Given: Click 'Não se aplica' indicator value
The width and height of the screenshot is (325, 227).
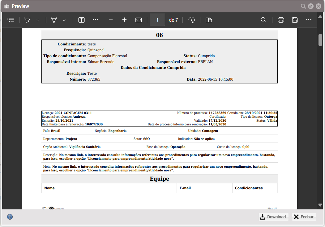Looking at the screenshot, I should [x=204, y=139].
